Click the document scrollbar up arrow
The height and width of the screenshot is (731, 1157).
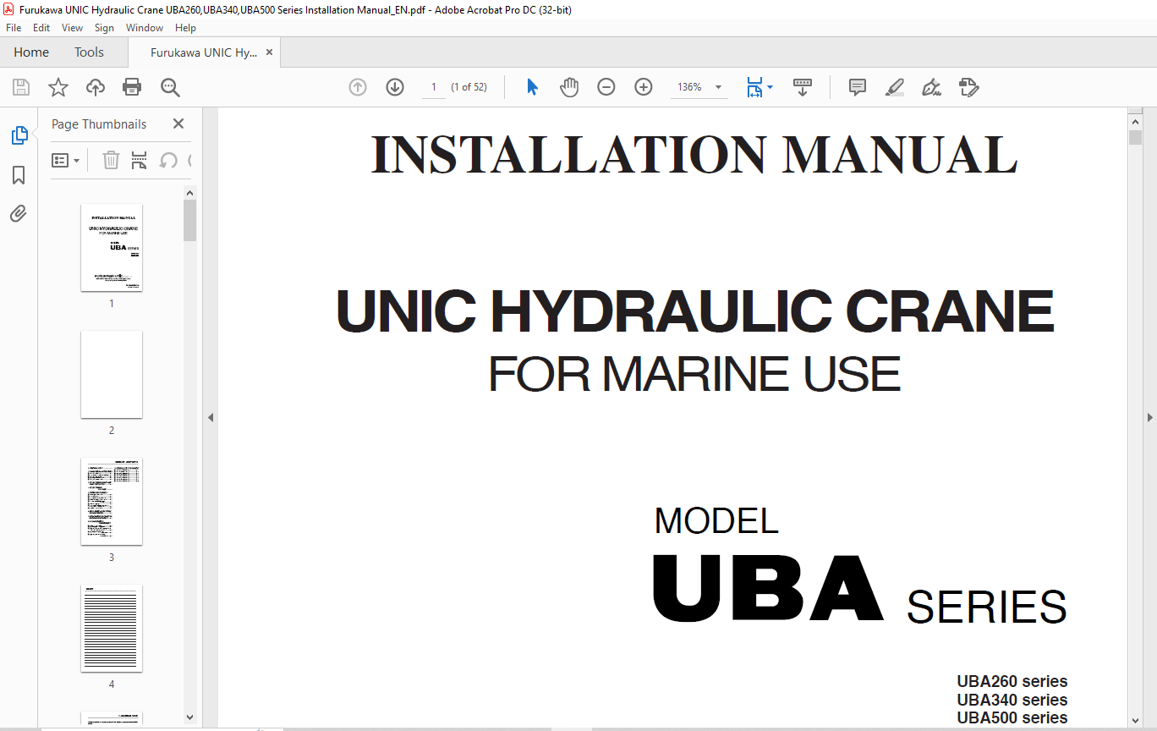pyautogui.click(x=1135, y=120)
